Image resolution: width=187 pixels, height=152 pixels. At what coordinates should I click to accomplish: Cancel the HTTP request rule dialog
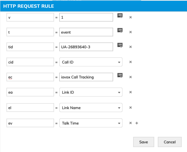170,142
